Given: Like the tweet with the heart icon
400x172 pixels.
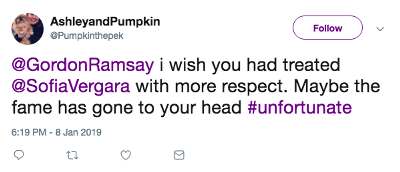Looking at the screenshot, I should (x=127, y=155).
